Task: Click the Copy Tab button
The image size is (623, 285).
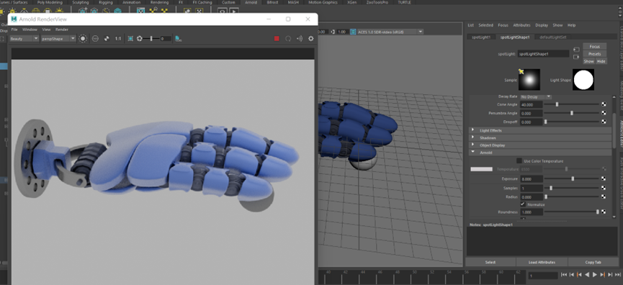Action: (x=593, y=262)
